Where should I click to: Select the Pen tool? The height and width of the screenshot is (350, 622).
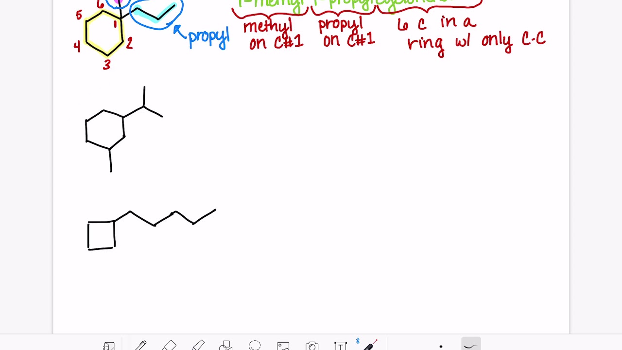tap(141, 346)
